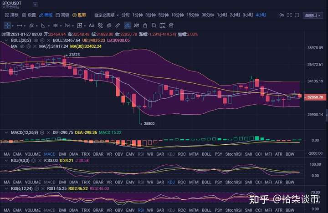Select the parallel channel drawing tool
Image resolution: width=328 pixels, height=213 pixels.
click(x=31, y=25)
